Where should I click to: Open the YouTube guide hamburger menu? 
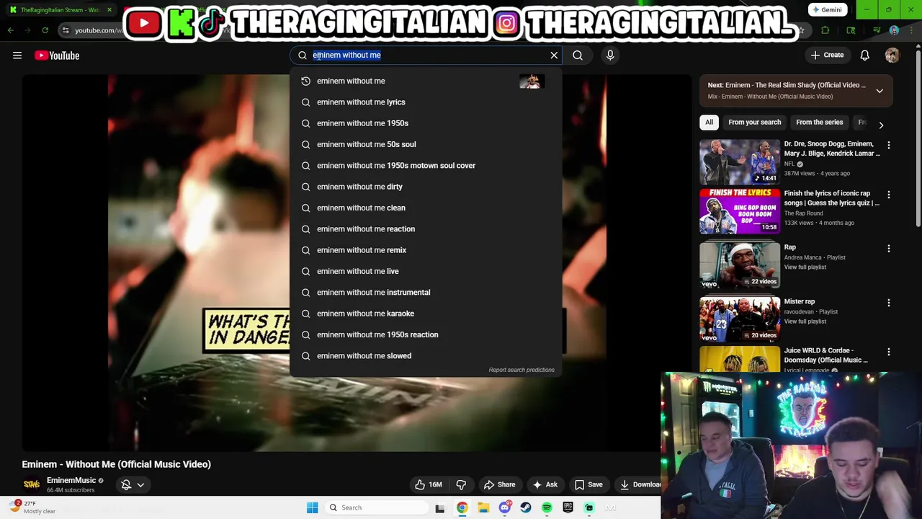[x=17, y=56]
